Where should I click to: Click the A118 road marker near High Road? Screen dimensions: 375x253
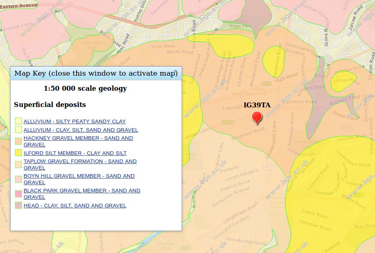click(266, 83)
